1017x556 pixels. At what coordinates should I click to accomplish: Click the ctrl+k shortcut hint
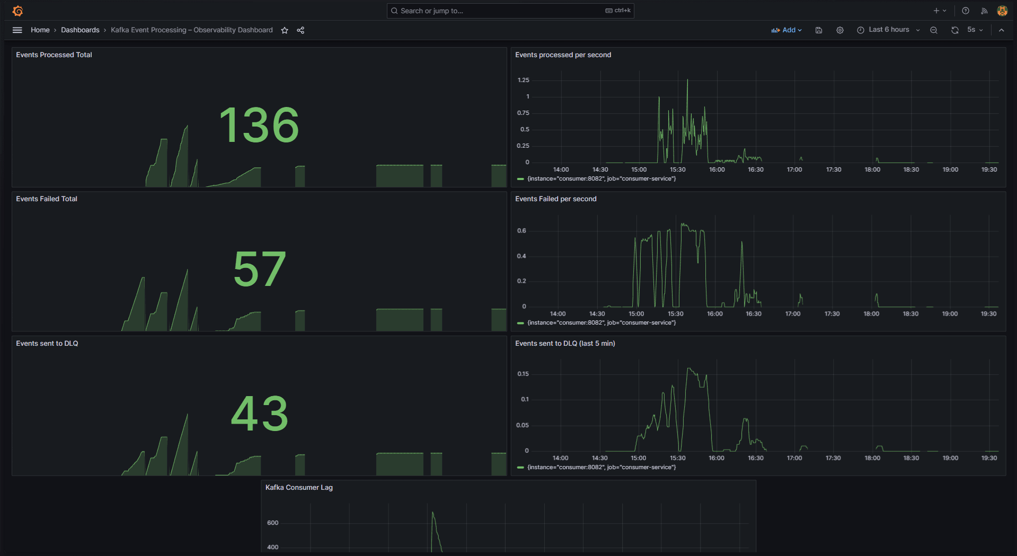point(618,11)
